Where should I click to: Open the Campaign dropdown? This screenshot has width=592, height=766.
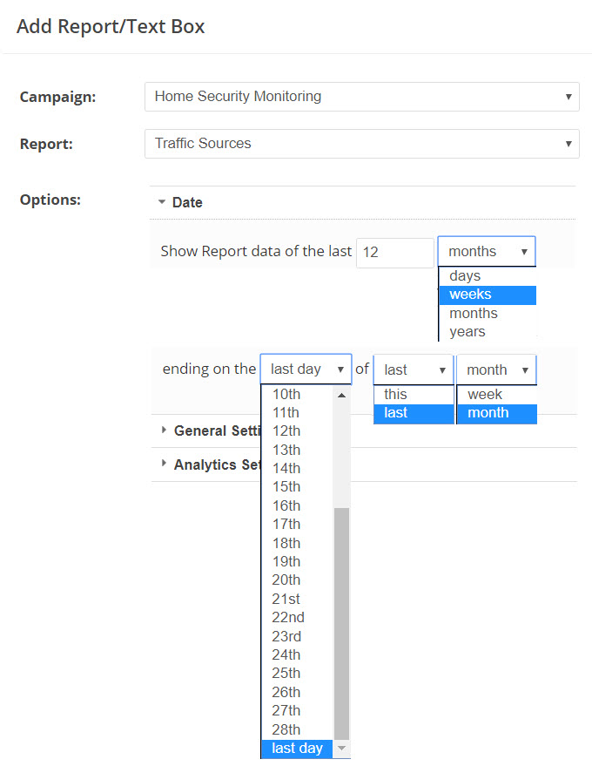click(x=361, y=97)
